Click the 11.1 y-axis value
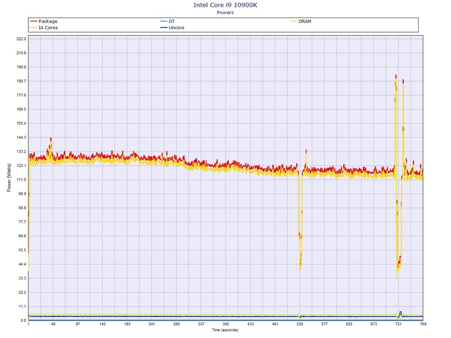Viewport: 451px width, 338px height. 22,306
